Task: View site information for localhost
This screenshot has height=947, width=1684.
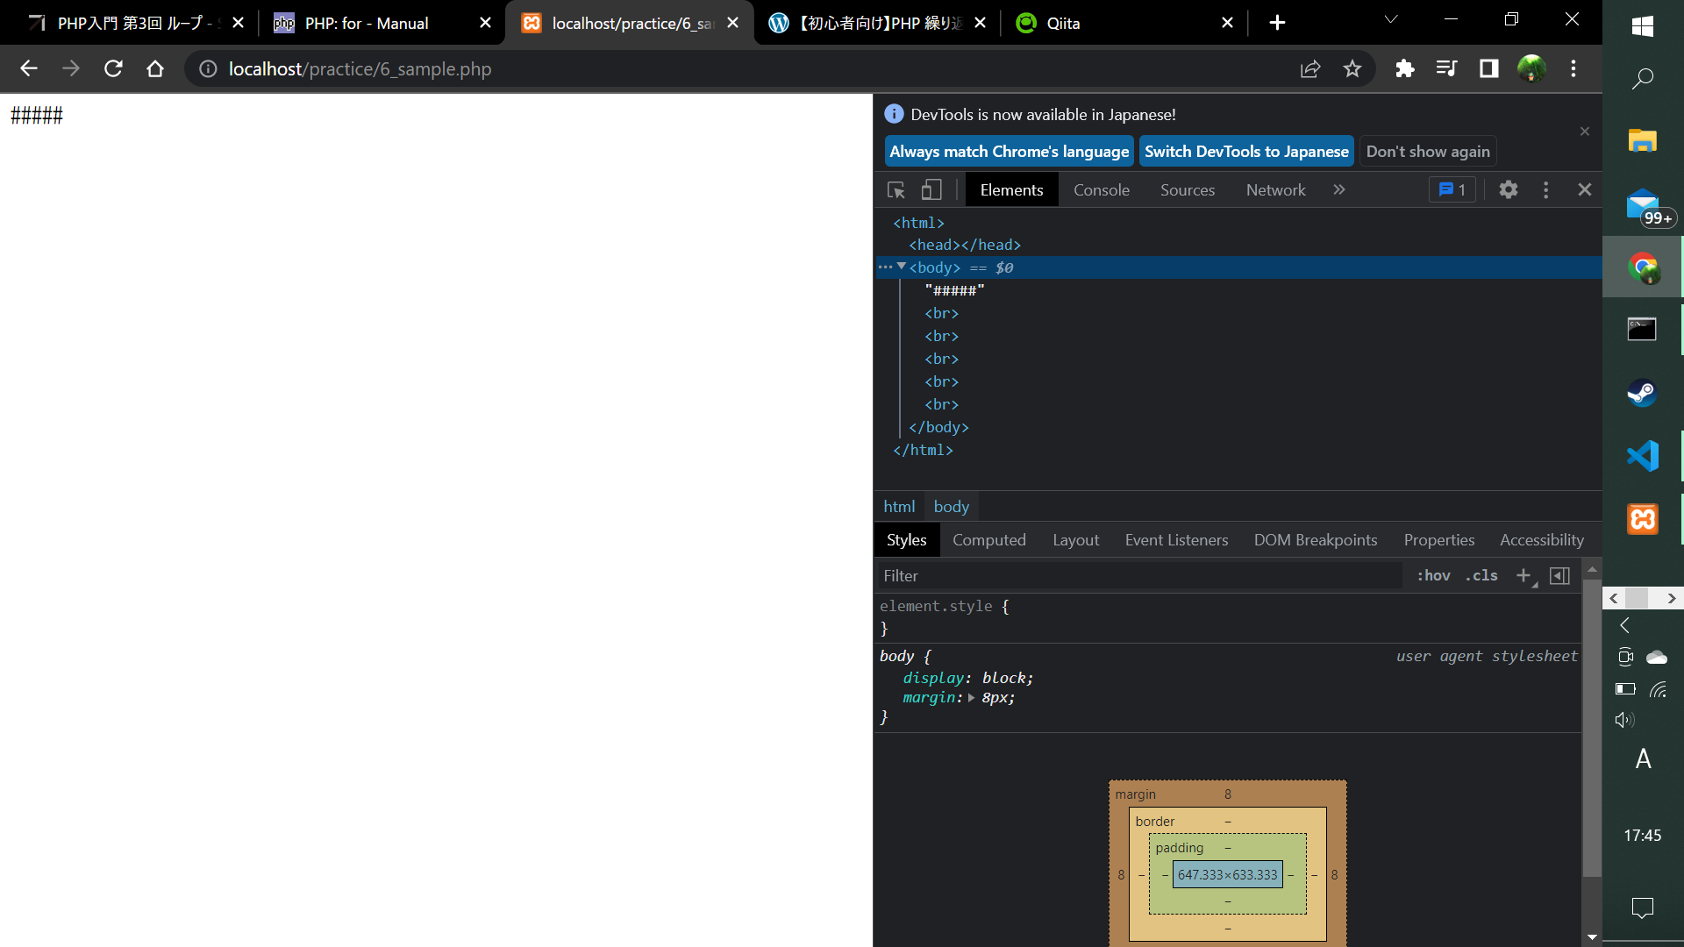Action: pos(208,68)
